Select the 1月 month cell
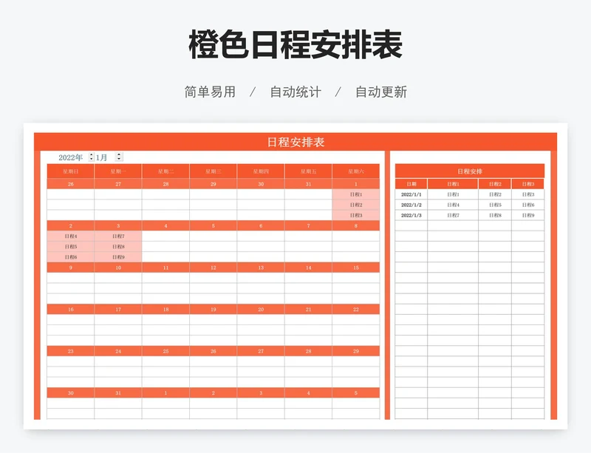This screenshot has width=591, height=453. coord(102,157)
